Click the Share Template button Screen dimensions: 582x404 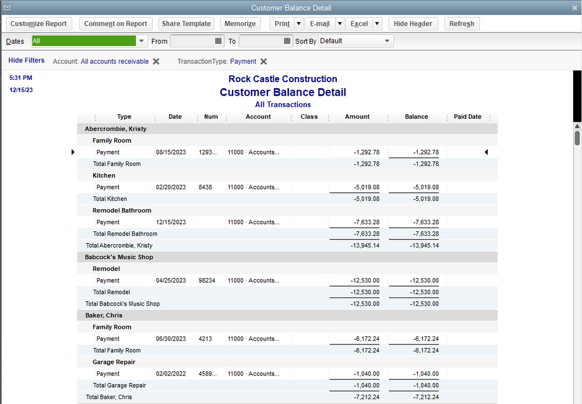186,24
